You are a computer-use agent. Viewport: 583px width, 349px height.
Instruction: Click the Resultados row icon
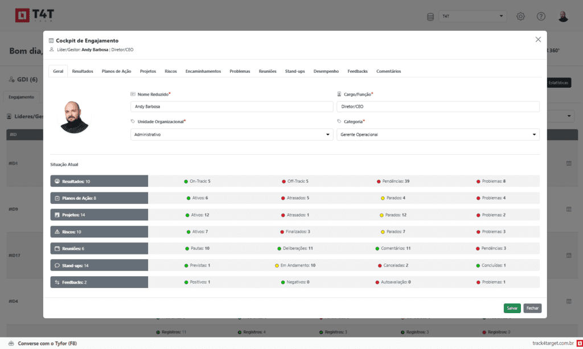point(57,181)
